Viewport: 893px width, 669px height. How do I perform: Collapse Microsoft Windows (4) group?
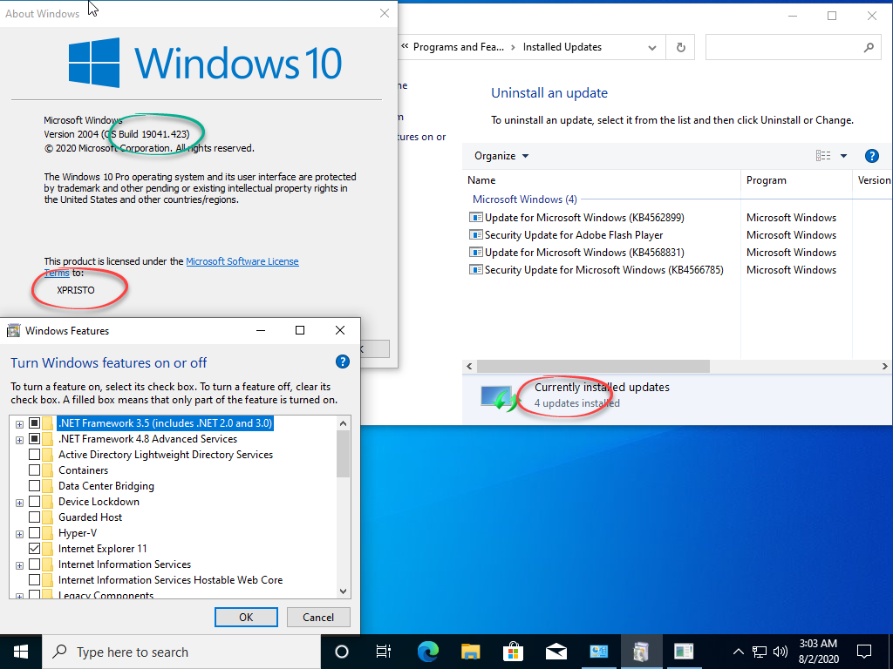click(524, 199)
